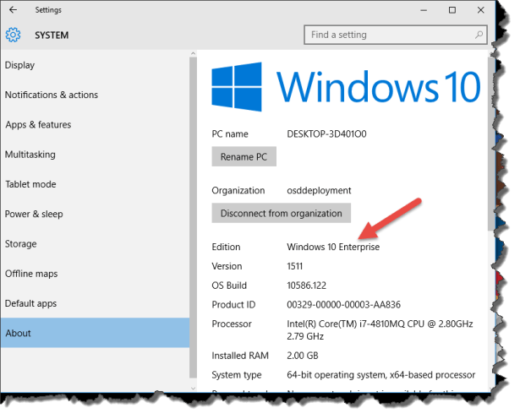Open Power & sleep settings

[34, 215]
